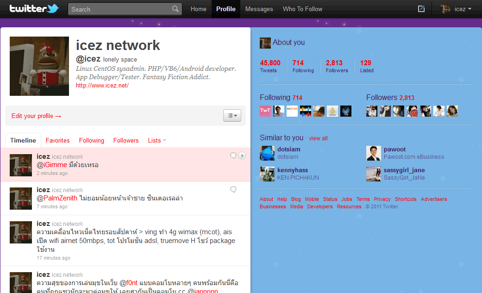Switch to the Timeline tab
Image resolution: width=482 pixels, height=293 pixels.
click(23, 141)
